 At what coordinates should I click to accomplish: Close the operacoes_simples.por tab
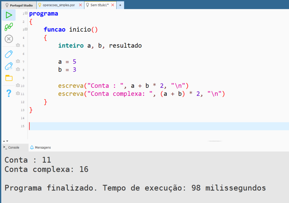tap(80, 5)
